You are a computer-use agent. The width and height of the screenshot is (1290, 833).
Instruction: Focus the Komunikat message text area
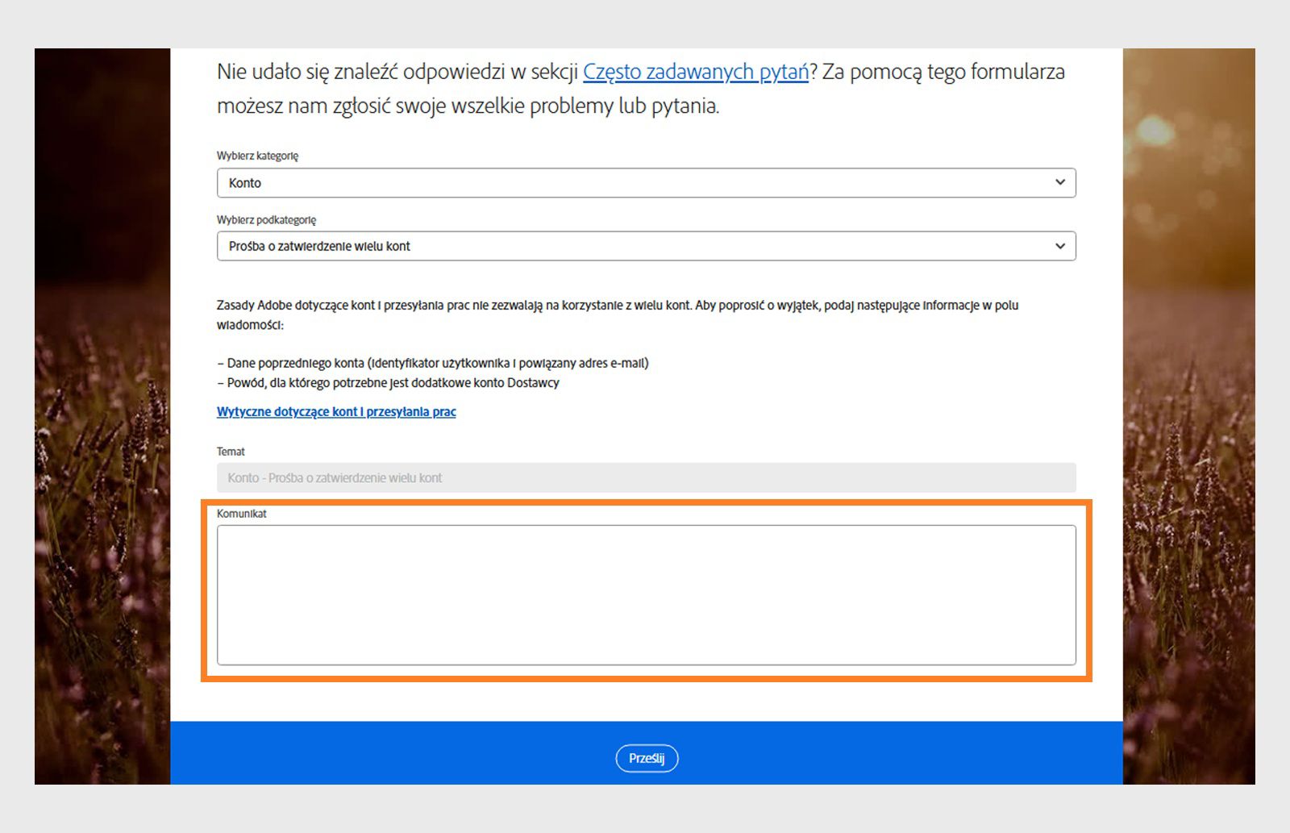[646, 595]
